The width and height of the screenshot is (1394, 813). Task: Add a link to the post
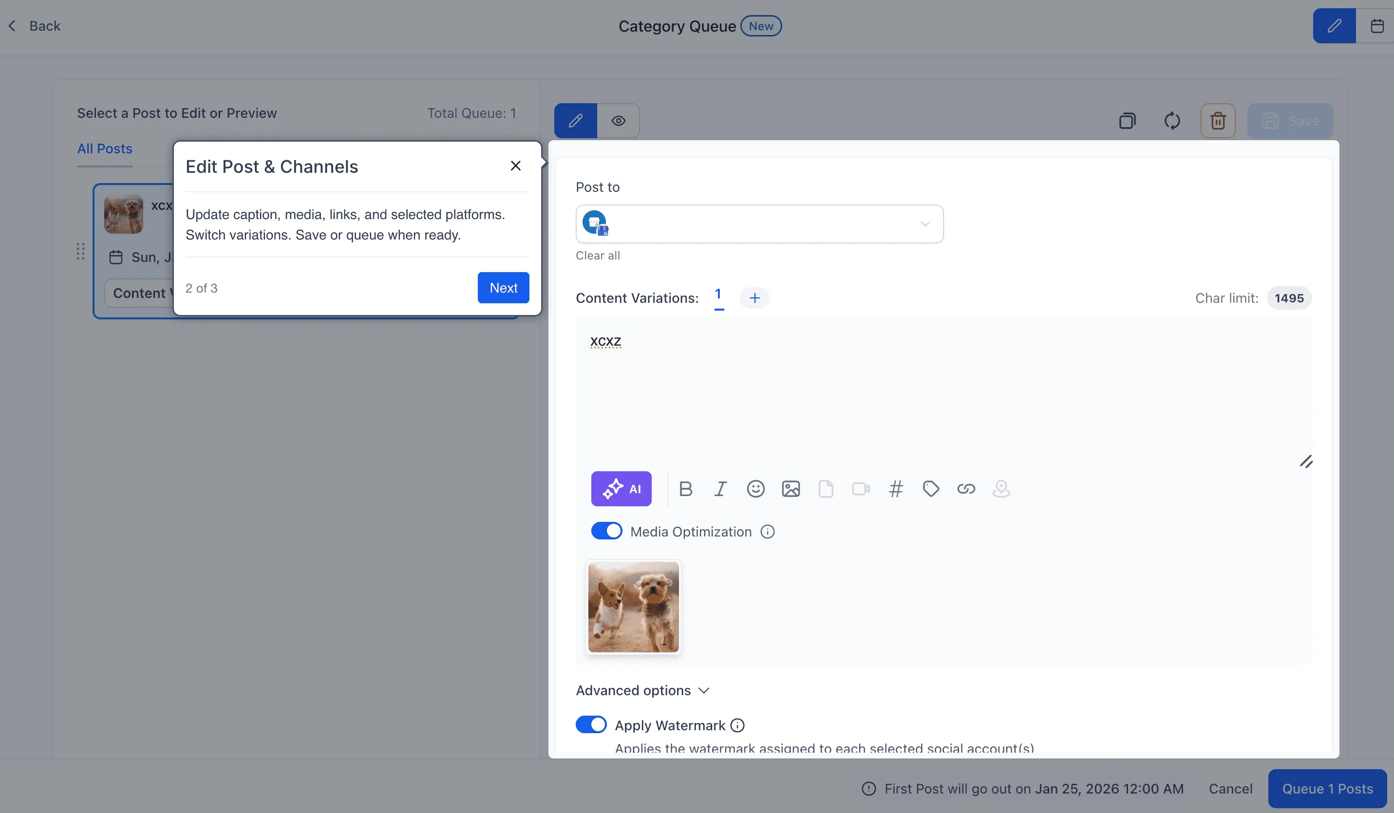pos(966,488)
